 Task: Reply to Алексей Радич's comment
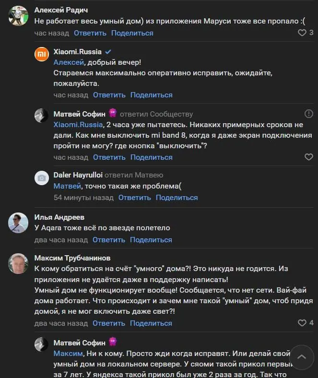pos(90,33)
